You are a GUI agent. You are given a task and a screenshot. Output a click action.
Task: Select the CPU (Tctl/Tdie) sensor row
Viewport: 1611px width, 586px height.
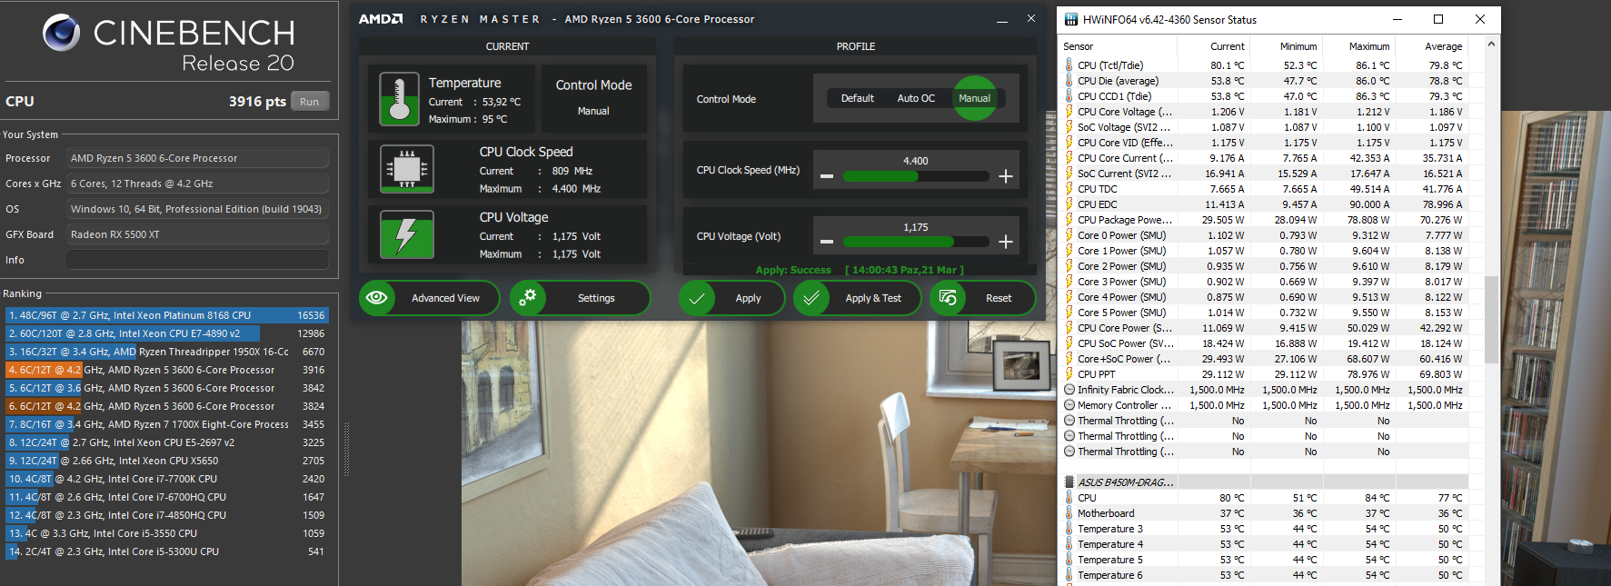pyautogui.click(x=1265, y=65)
